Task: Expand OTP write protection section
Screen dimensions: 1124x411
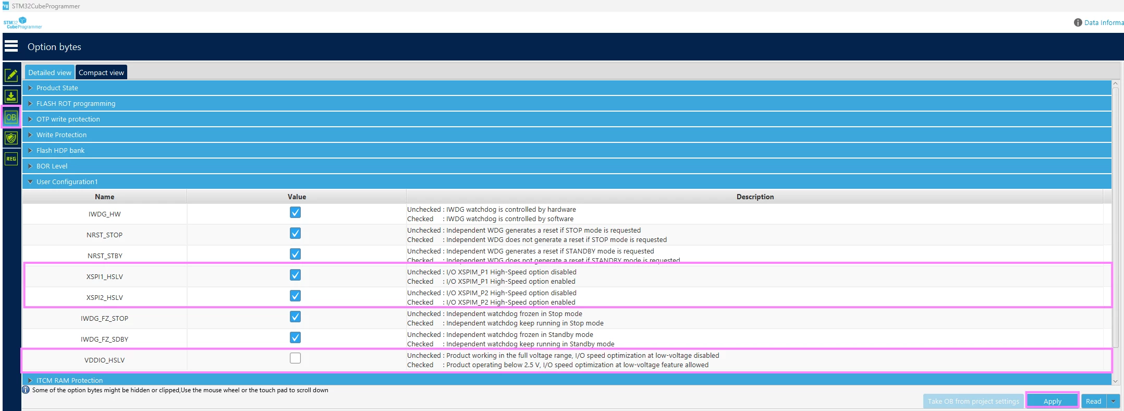Action: pos(567,119)
